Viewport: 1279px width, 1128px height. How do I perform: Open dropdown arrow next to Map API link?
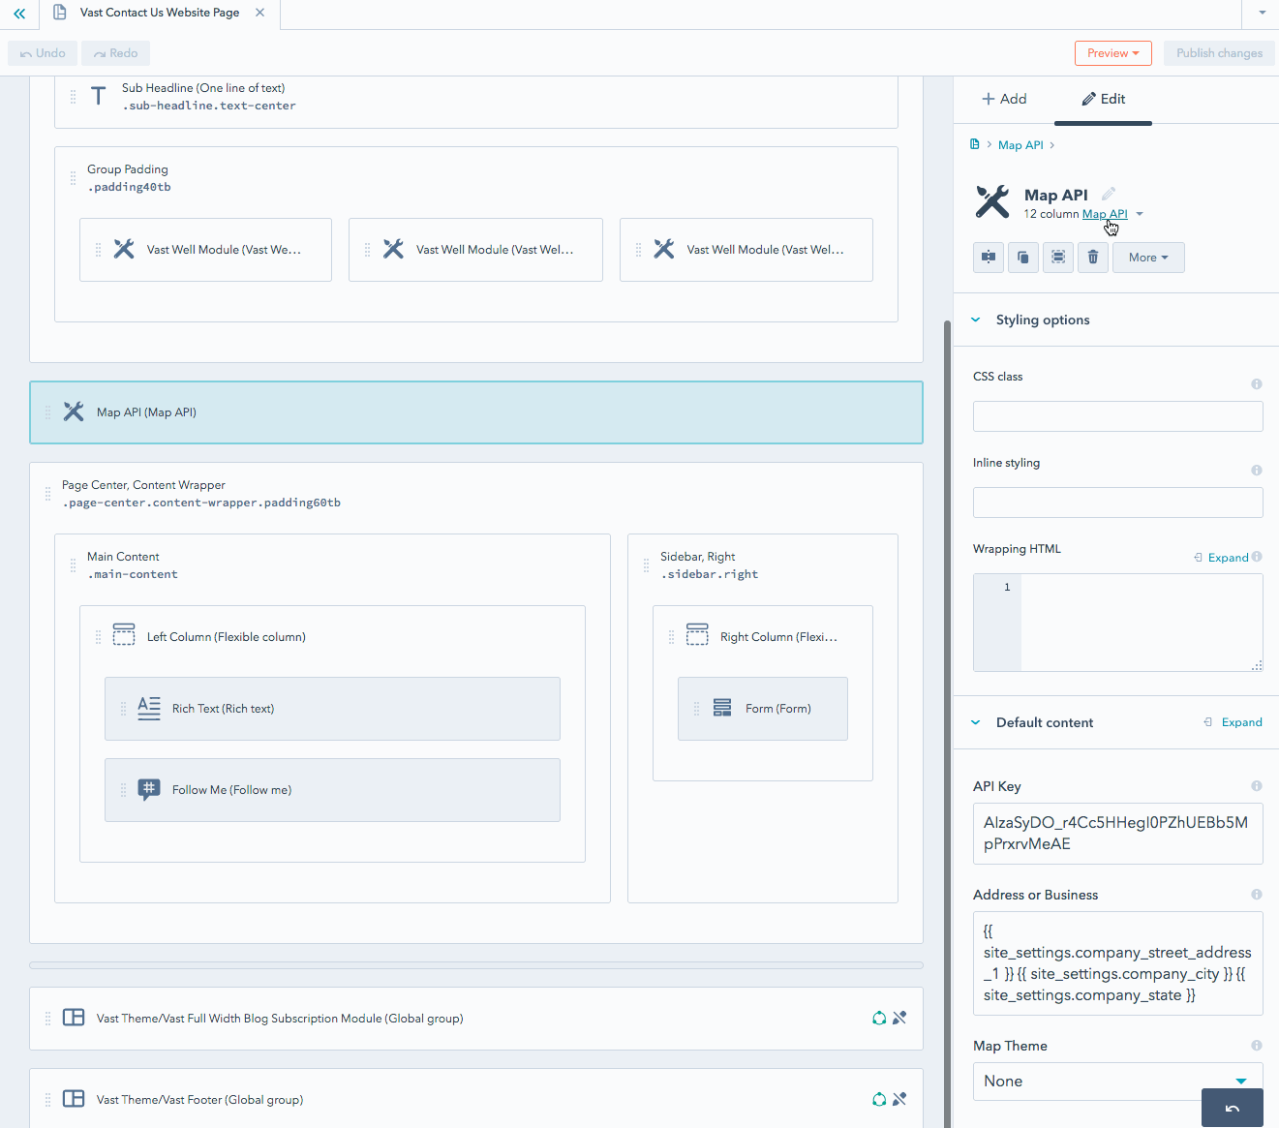pos(1140,214)
